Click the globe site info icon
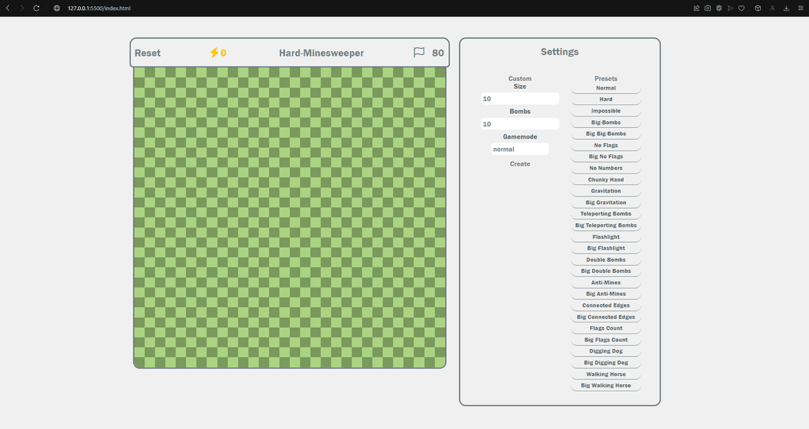The height and width of the screenshot is (429, 809). coord(57,8)
